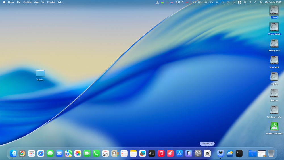The image size is (284, 160).
Task: Select the Screen folder on desktop
Action: [40, 73]
